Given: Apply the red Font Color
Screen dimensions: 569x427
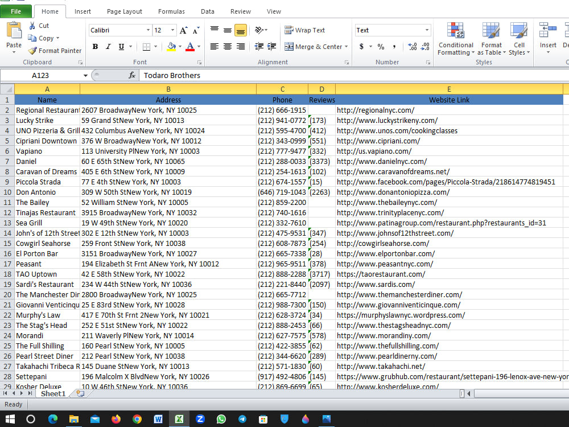Looking at the screenshot, I should coord(190,47).
